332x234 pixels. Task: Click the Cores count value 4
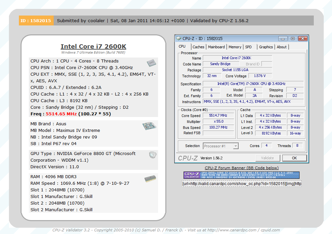pyautogui.click(x=267, y=145)
